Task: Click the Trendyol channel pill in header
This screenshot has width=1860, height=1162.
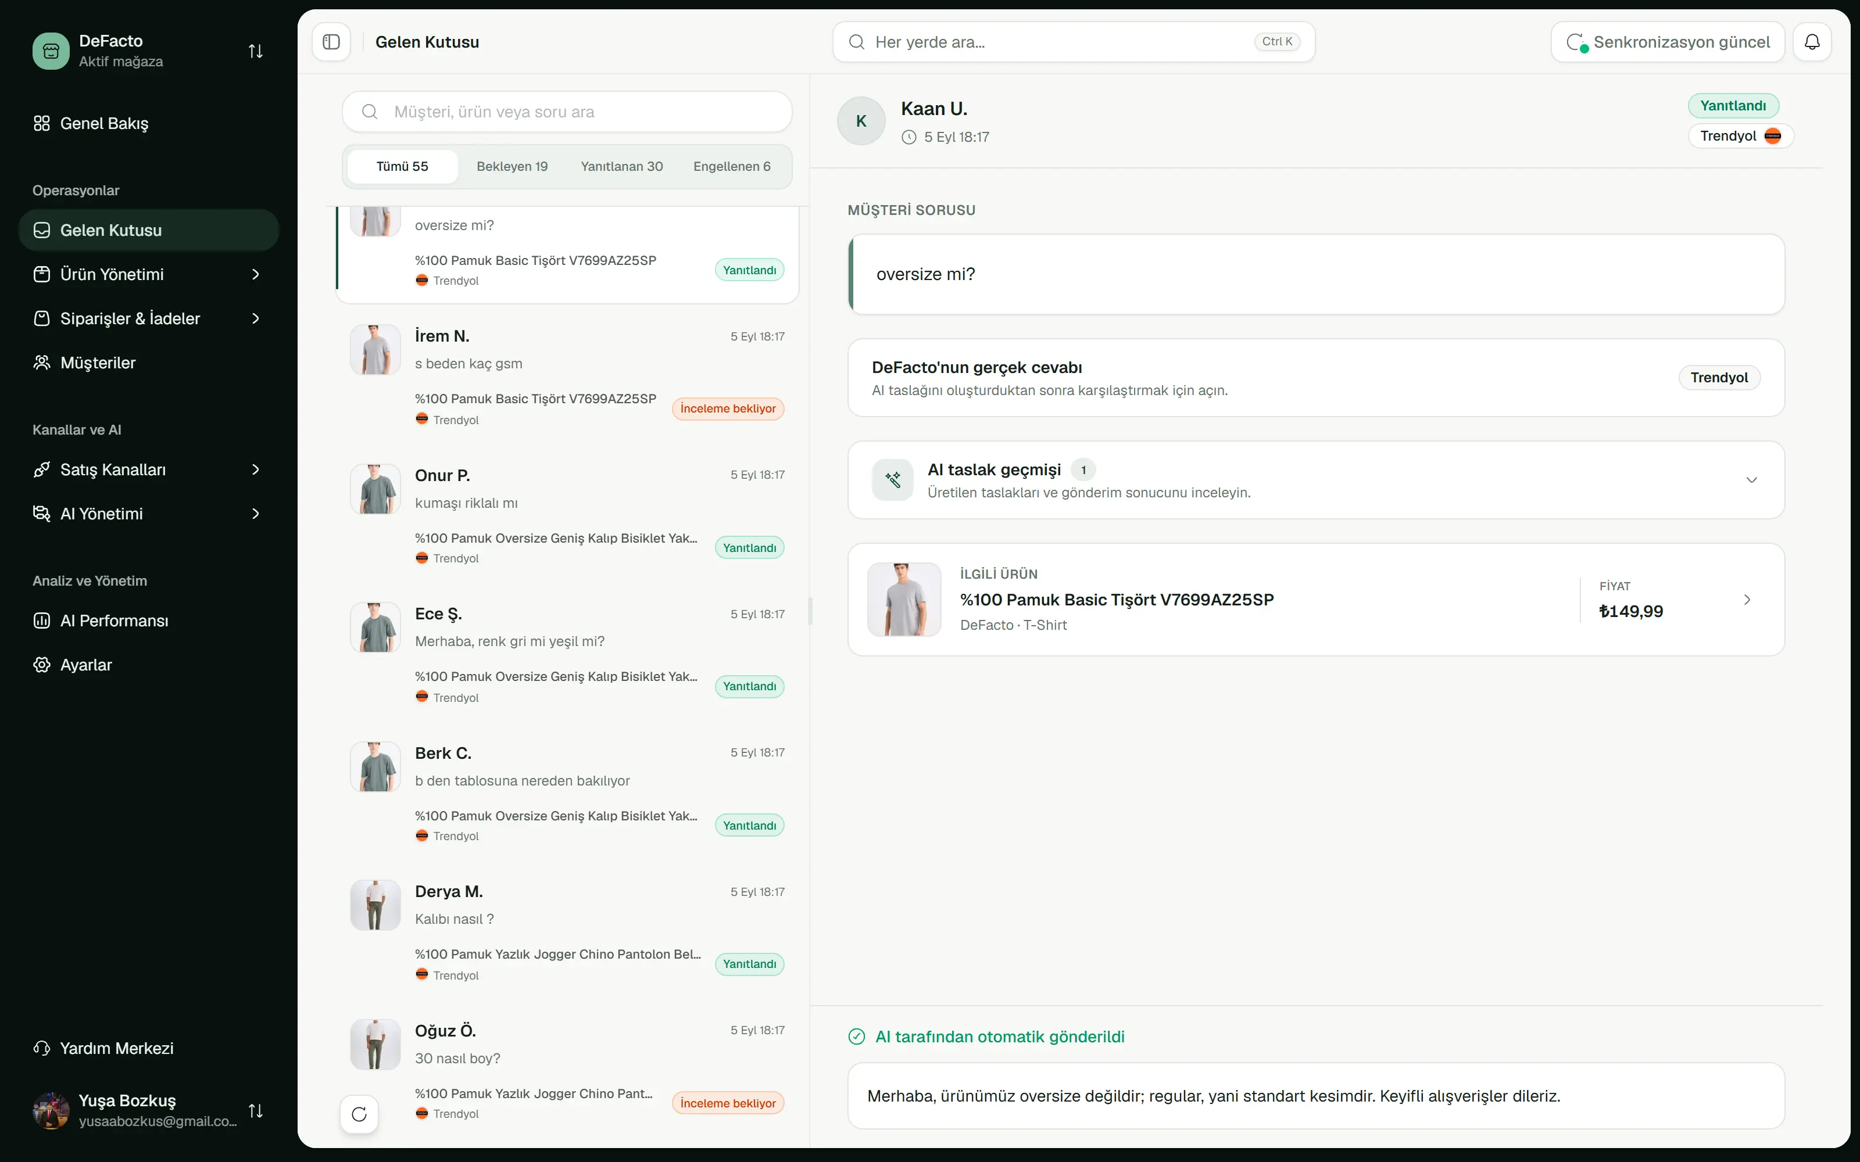Action: point(1740,136)
